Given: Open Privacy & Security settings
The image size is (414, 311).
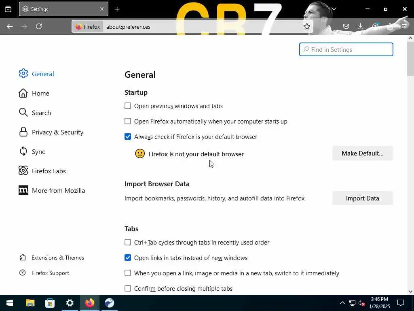Looking at the screenshot, I should tap(51, 132).
